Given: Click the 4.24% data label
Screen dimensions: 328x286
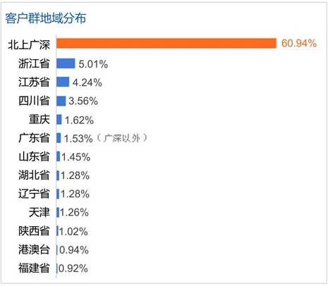Looking at the screenshot, I should (x=87, y=82).
